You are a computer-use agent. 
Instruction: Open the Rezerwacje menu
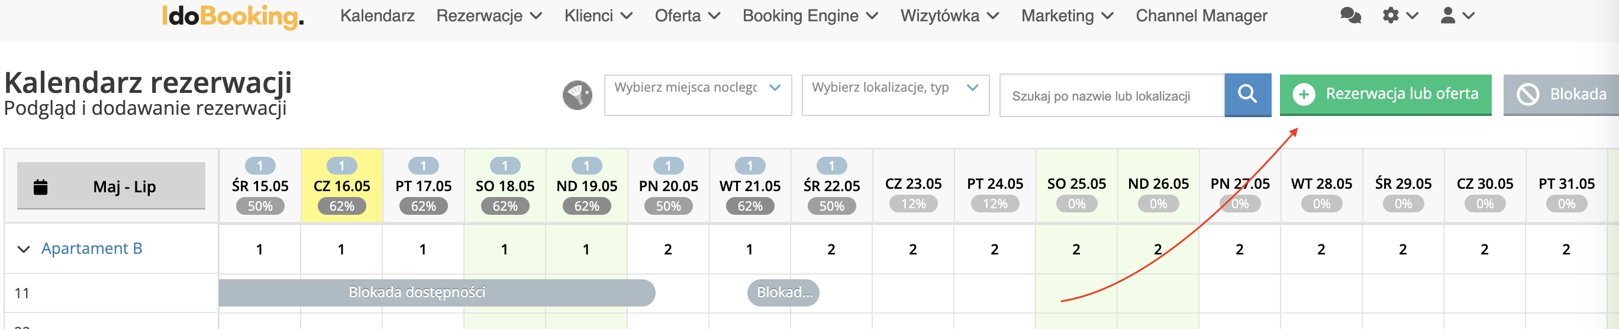pyautogui.click(x=489, y=16)
